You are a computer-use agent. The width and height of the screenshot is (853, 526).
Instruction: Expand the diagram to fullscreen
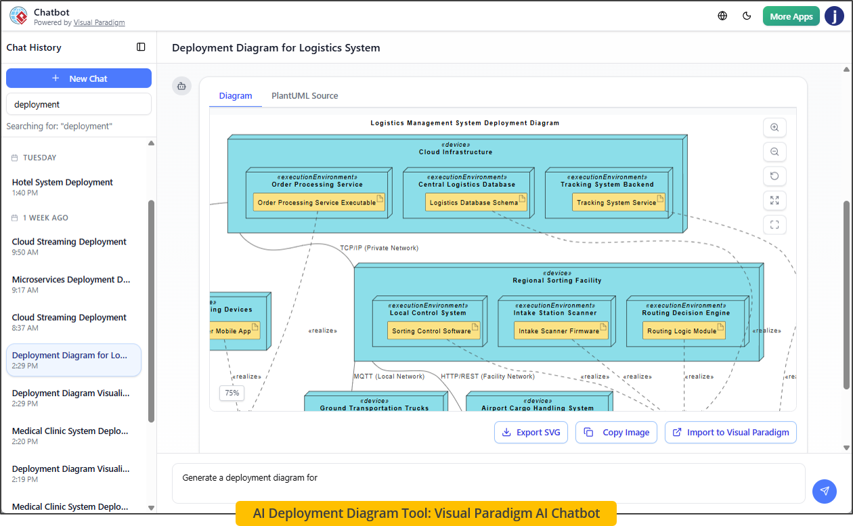click(774, 200)
